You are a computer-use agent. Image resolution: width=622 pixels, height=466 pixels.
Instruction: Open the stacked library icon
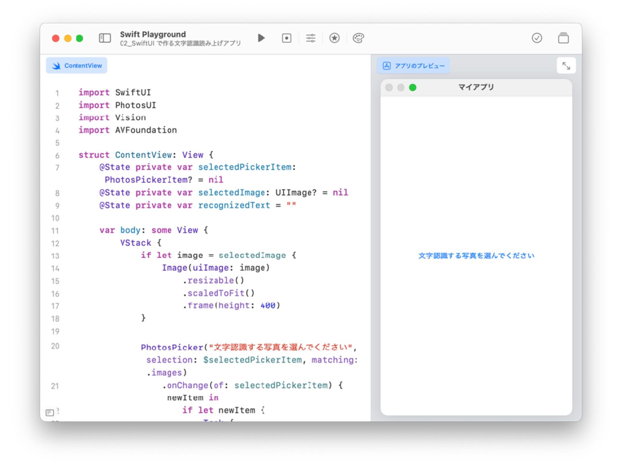(563, 38)
